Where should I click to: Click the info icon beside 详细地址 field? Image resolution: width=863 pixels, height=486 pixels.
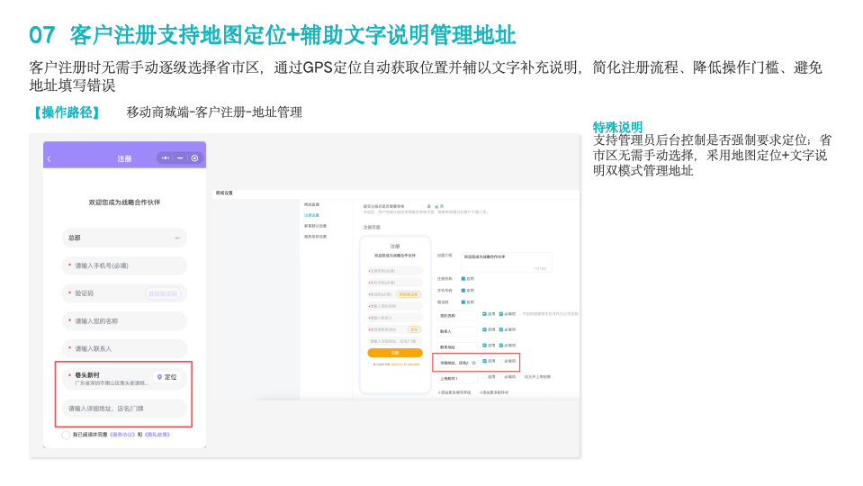point(474,363)
